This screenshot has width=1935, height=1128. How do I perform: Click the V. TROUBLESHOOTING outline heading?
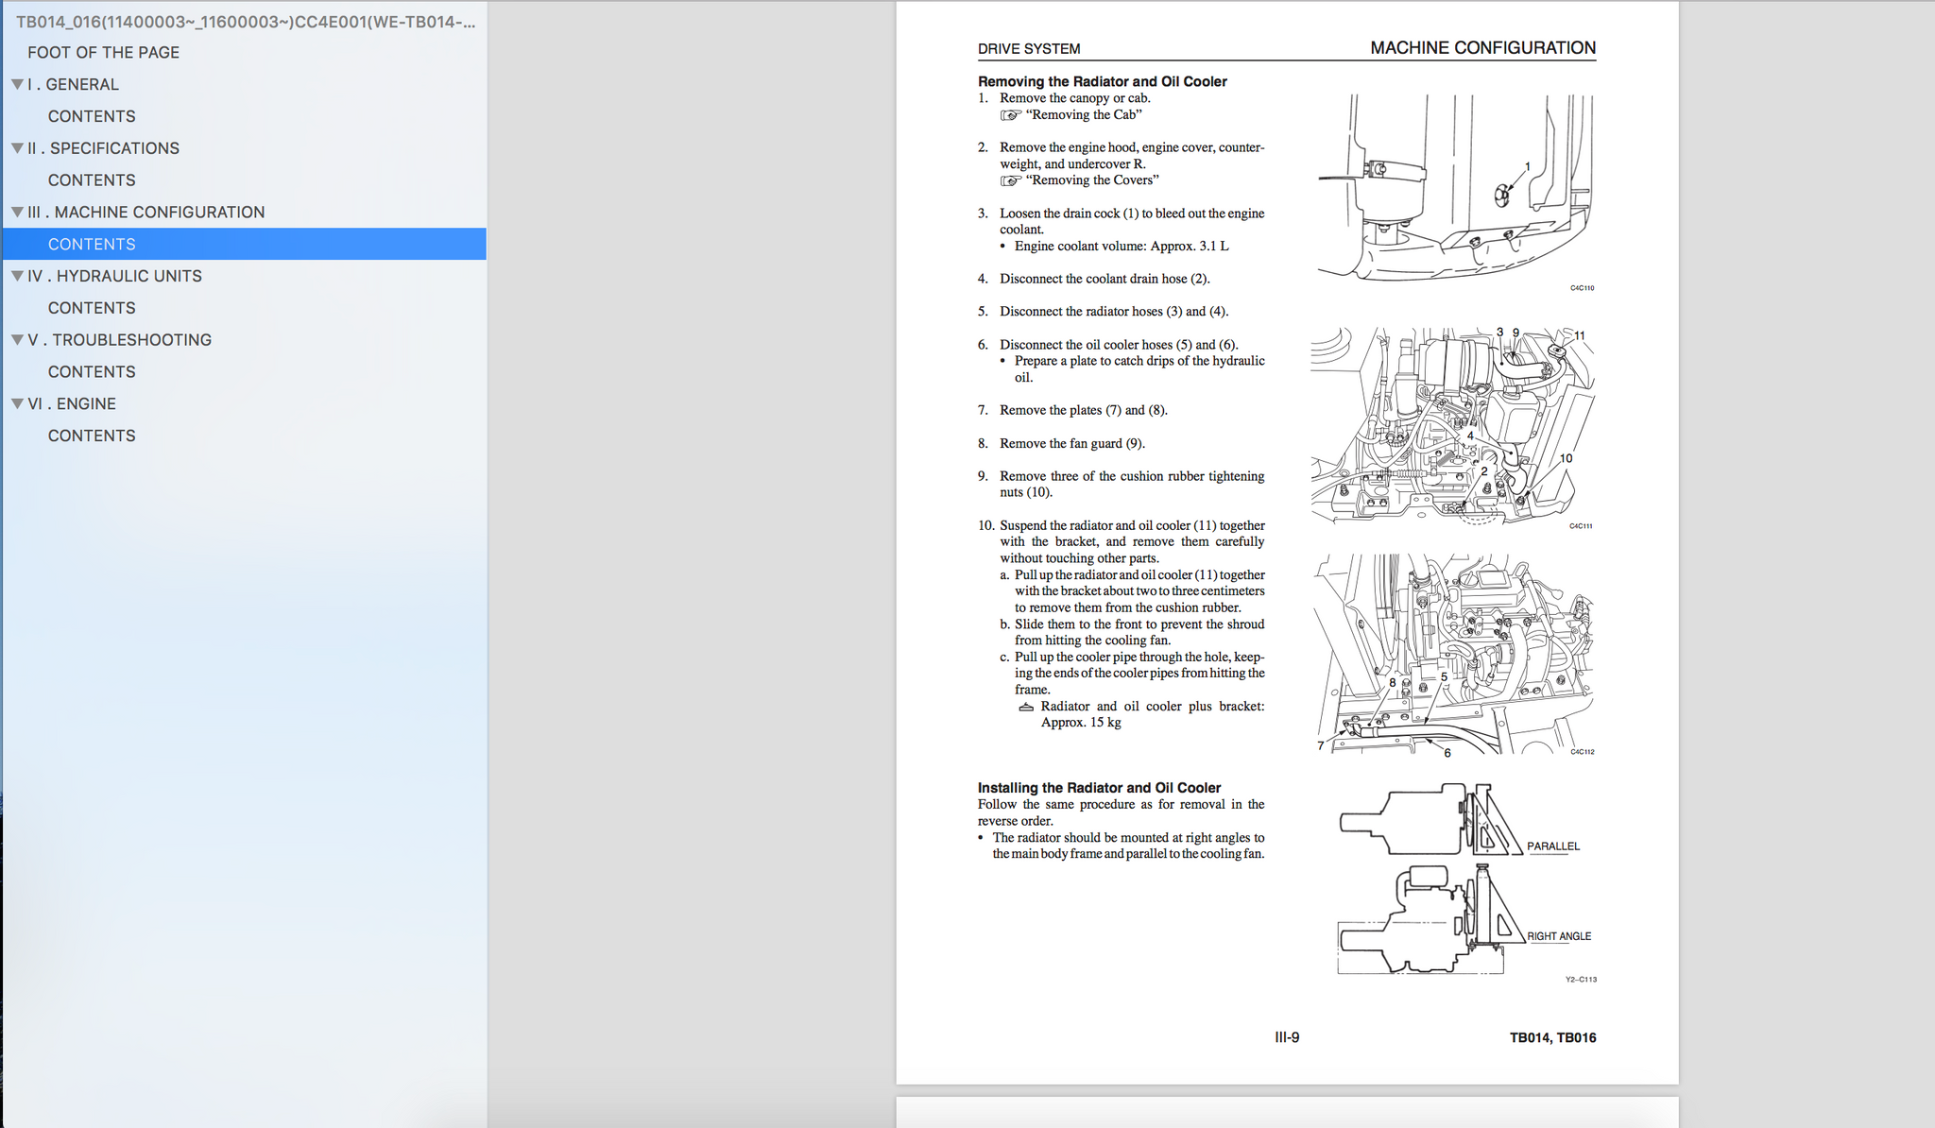(x=119, y=340)
